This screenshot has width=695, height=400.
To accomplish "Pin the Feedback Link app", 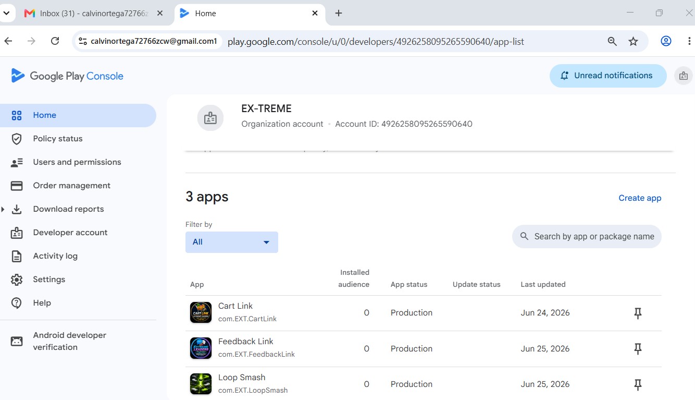I will click(x=638, y=349).
